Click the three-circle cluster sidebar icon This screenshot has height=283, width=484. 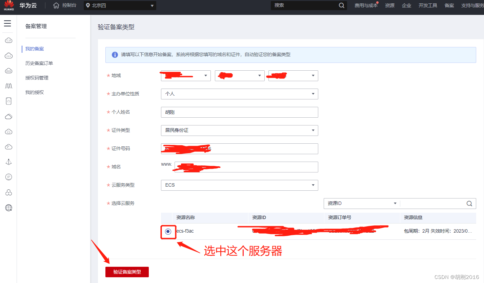coord(9,192)
